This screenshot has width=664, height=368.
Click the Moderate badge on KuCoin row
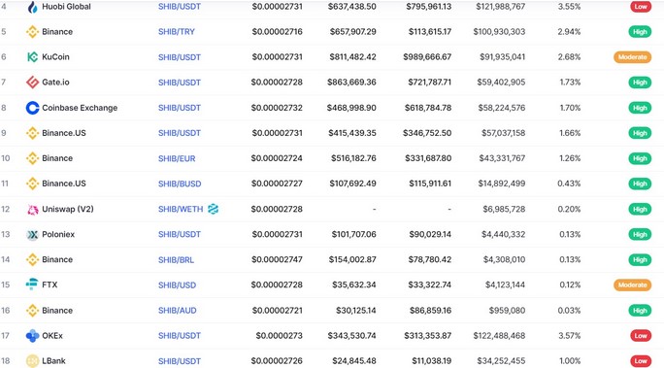632,56
